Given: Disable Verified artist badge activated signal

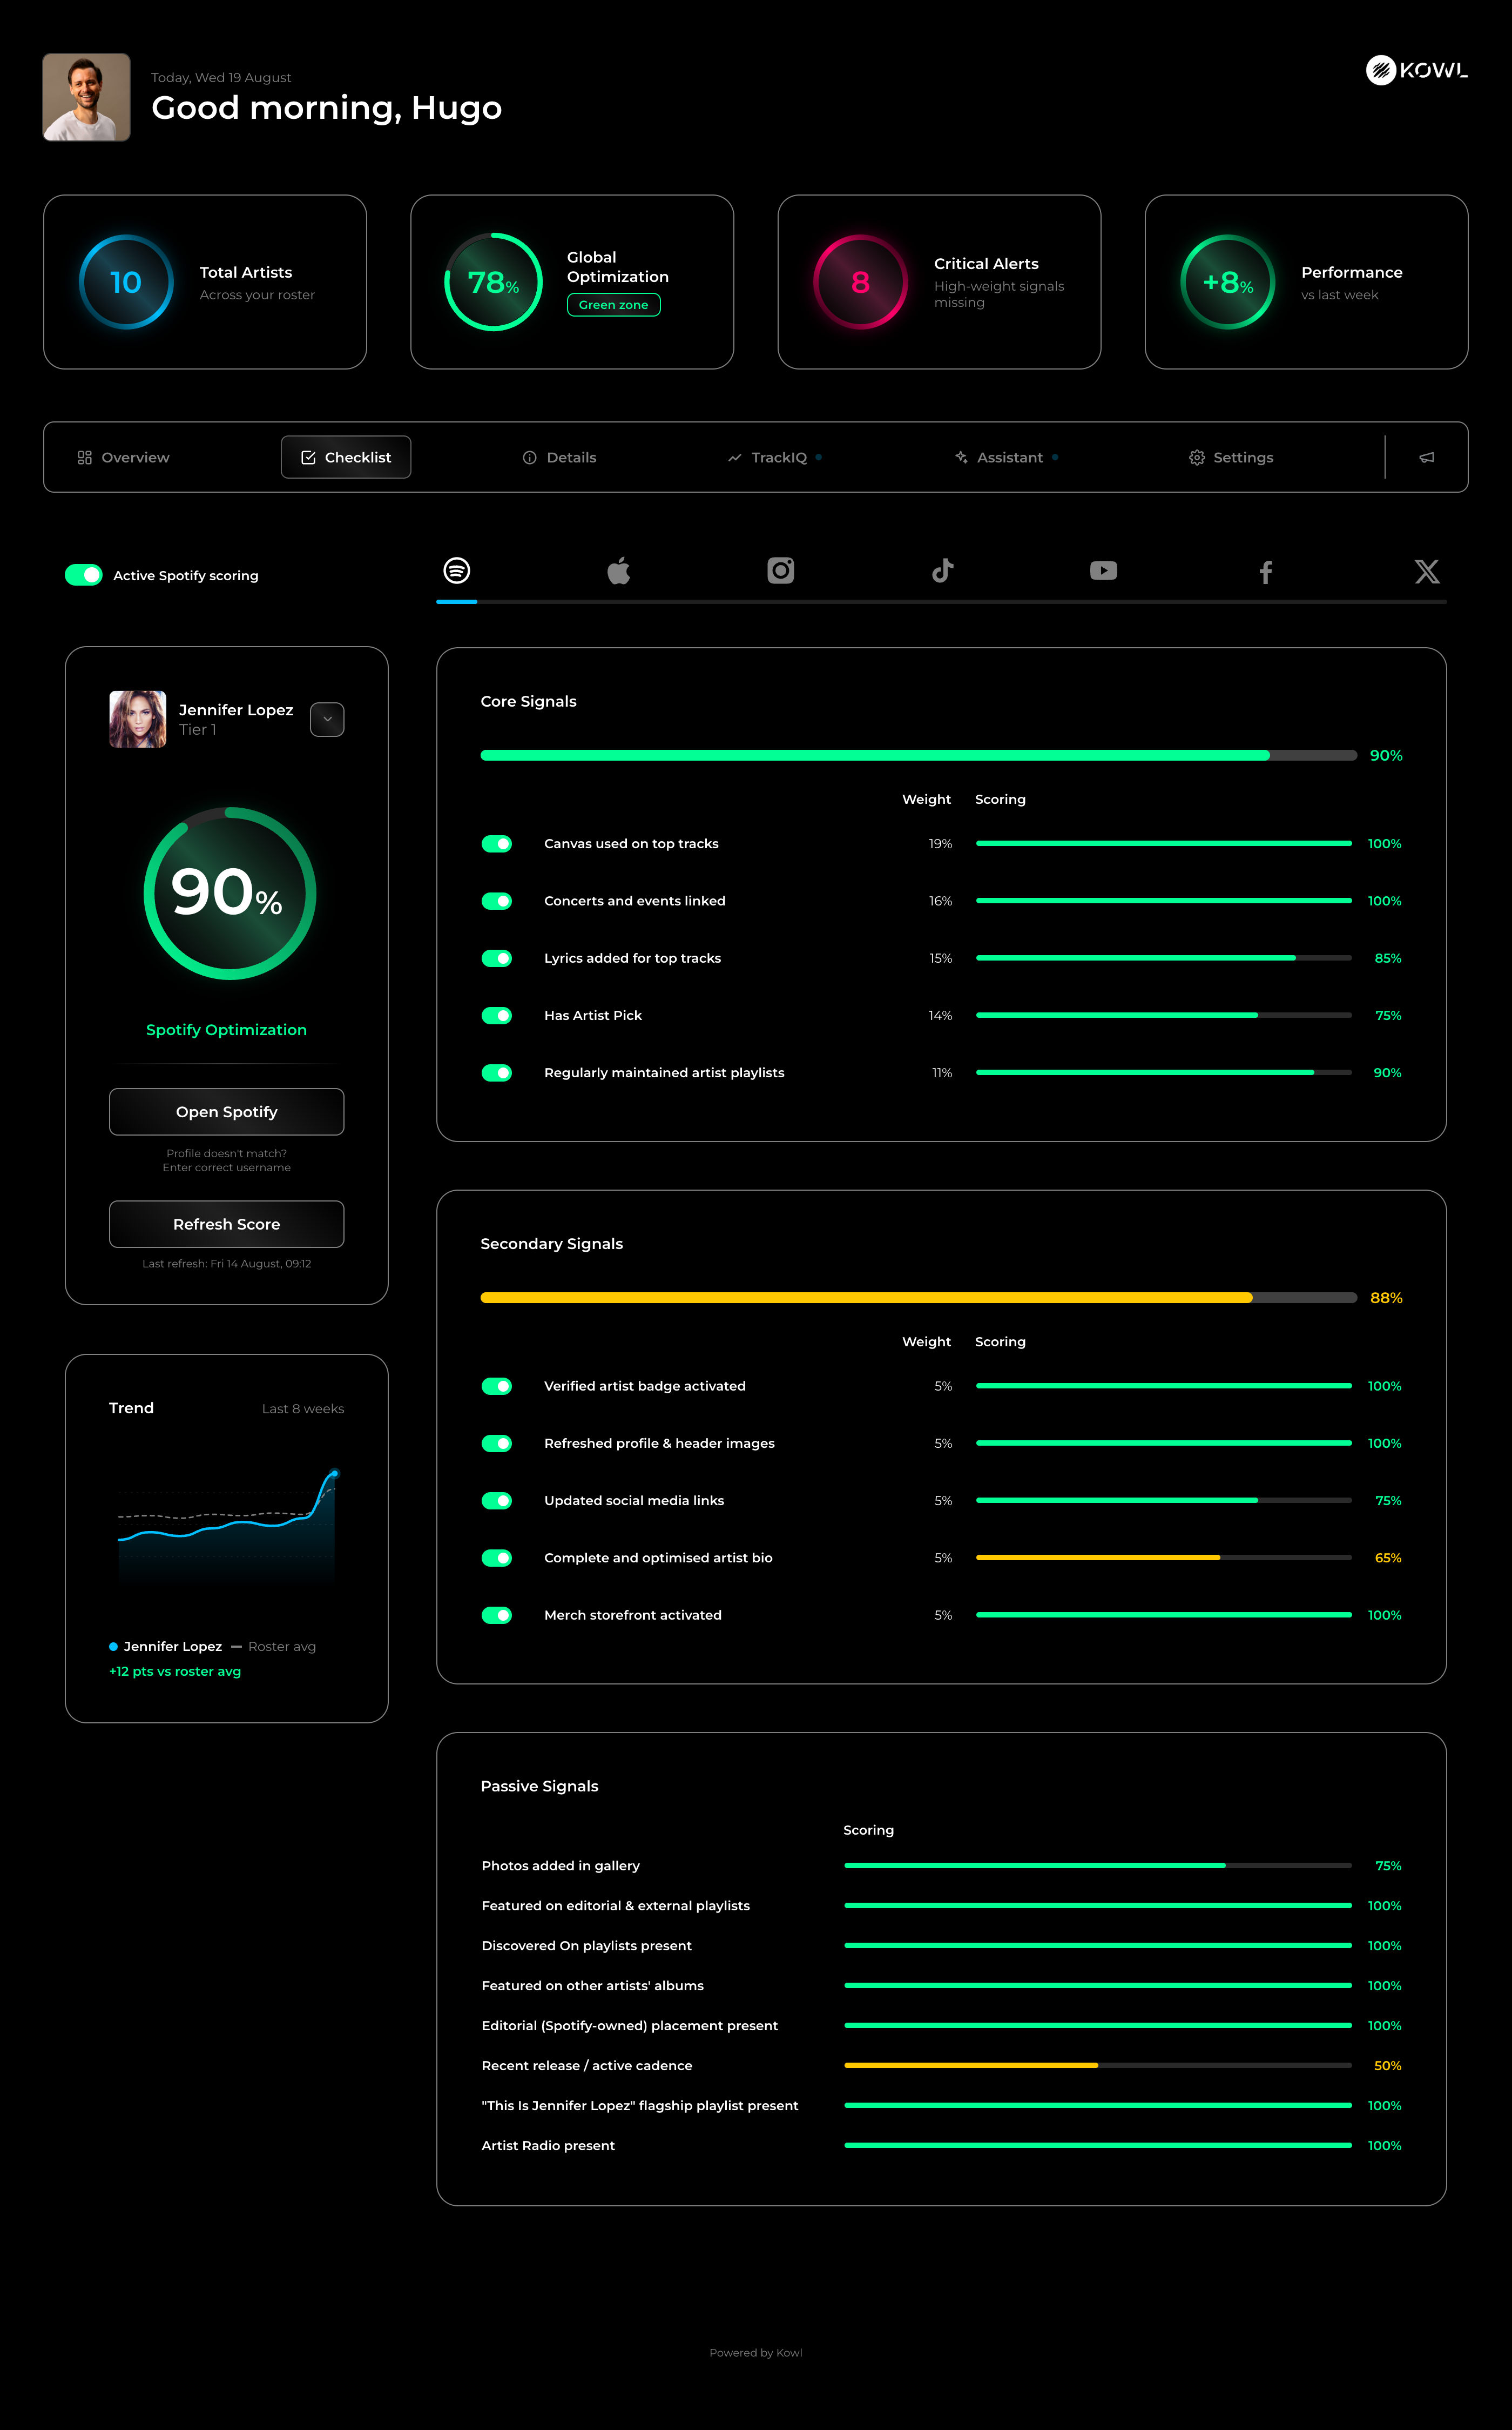Looking at the screenshot, I should tap(497, 1386).
